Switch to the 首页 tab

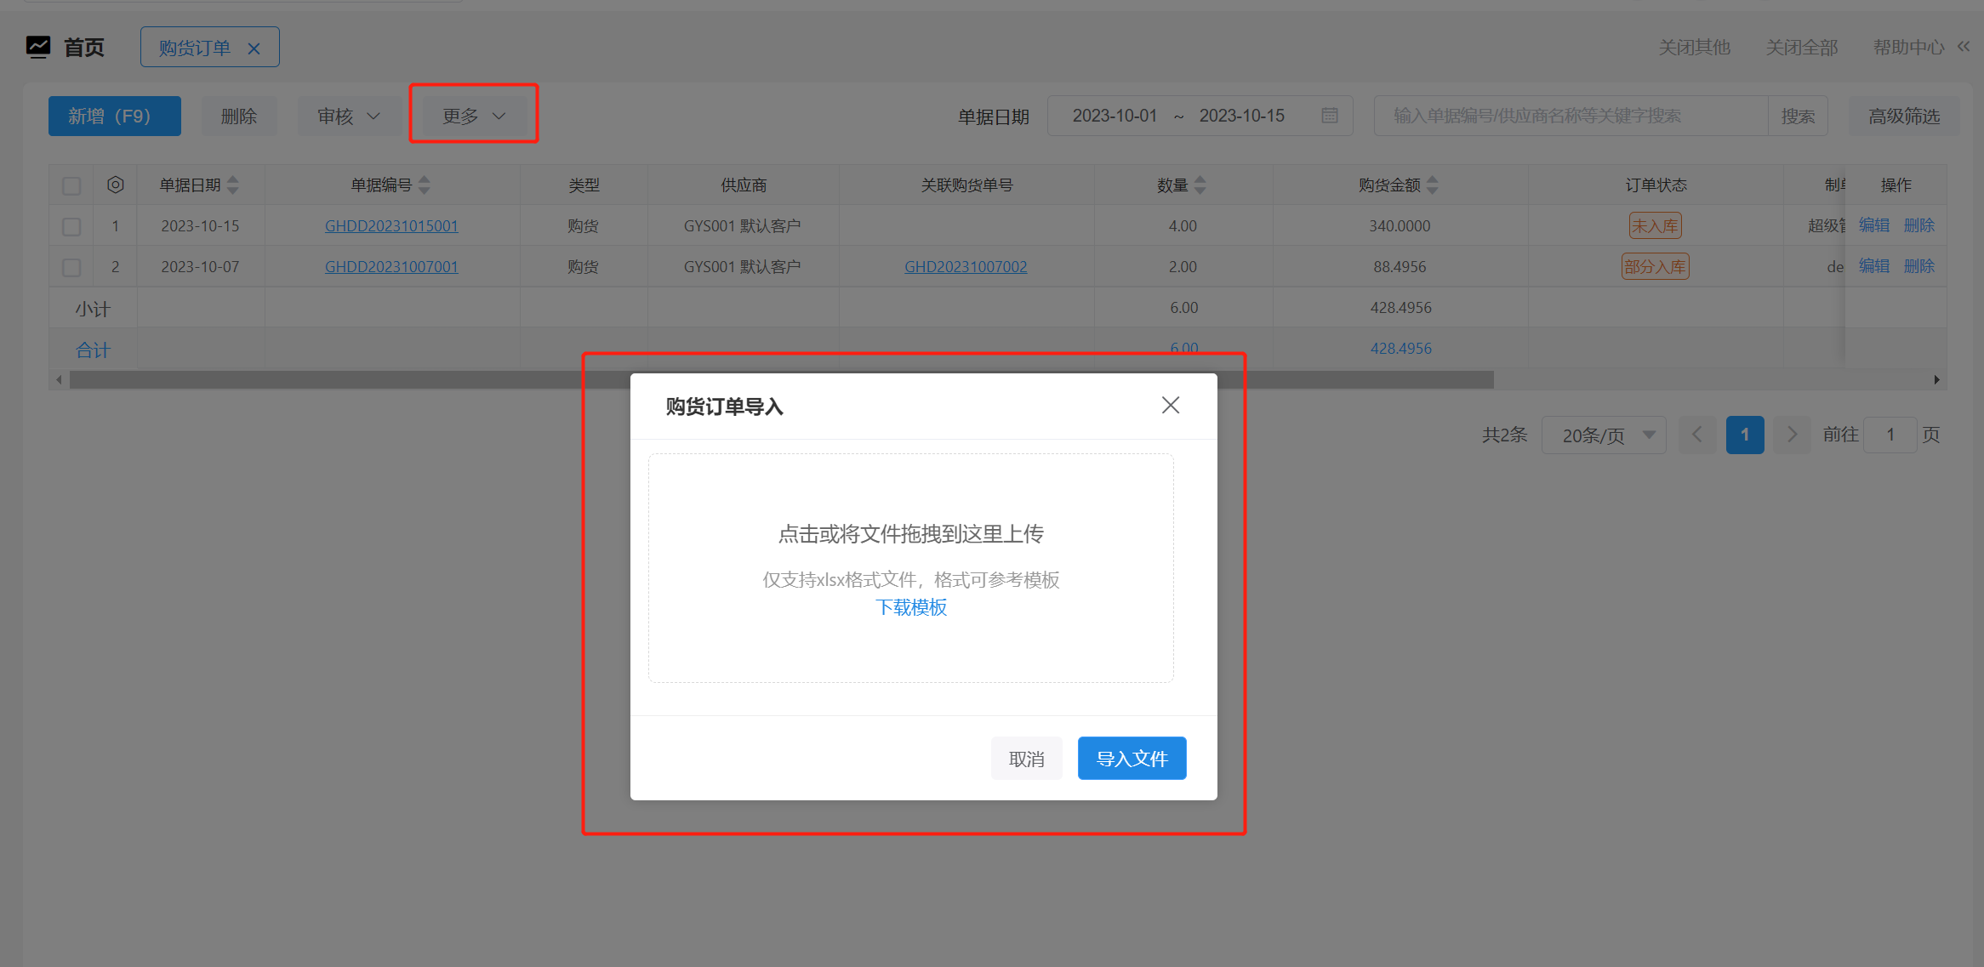pos(83,48)
